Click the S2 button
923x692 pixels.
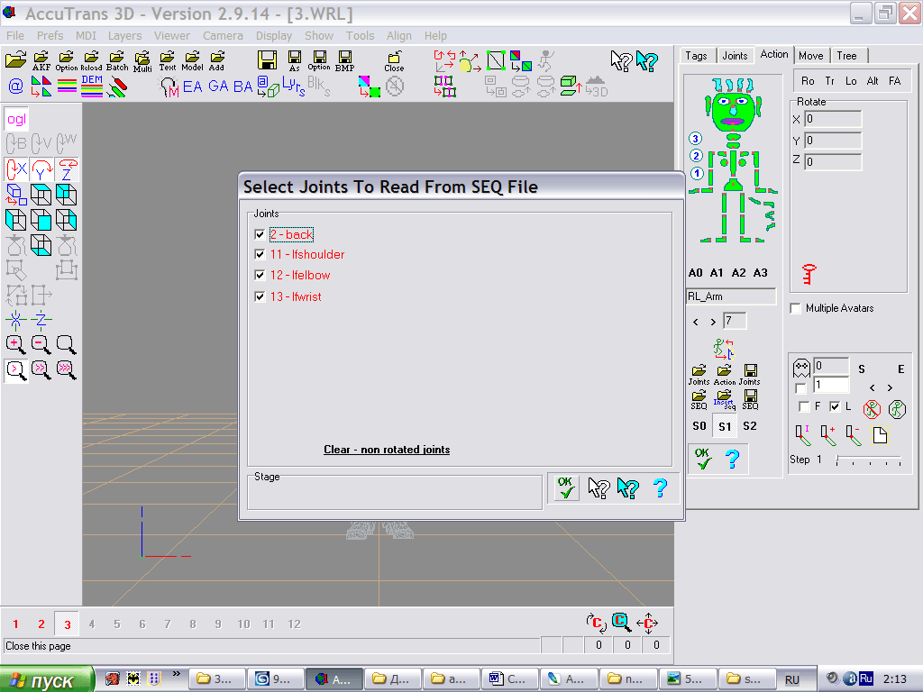pyautogui.click(x=749, y=426)
